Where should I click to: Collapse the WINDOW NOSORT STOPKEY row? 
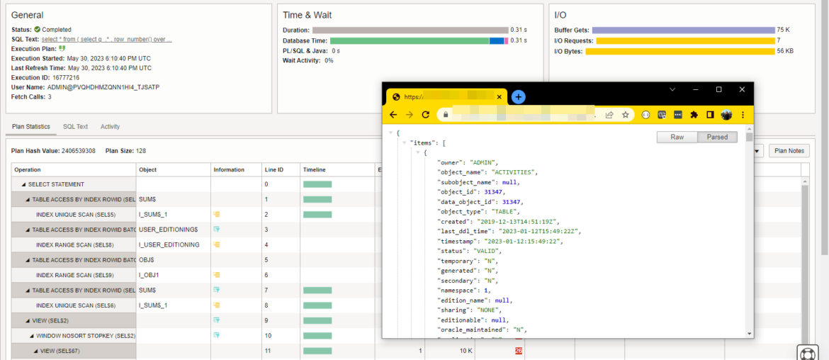coord(32,335)
